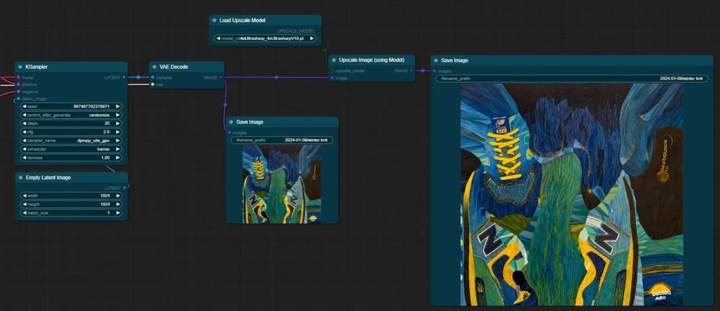
Task: Click the VAE Decode vae input port
Action: tap(152, 84)
